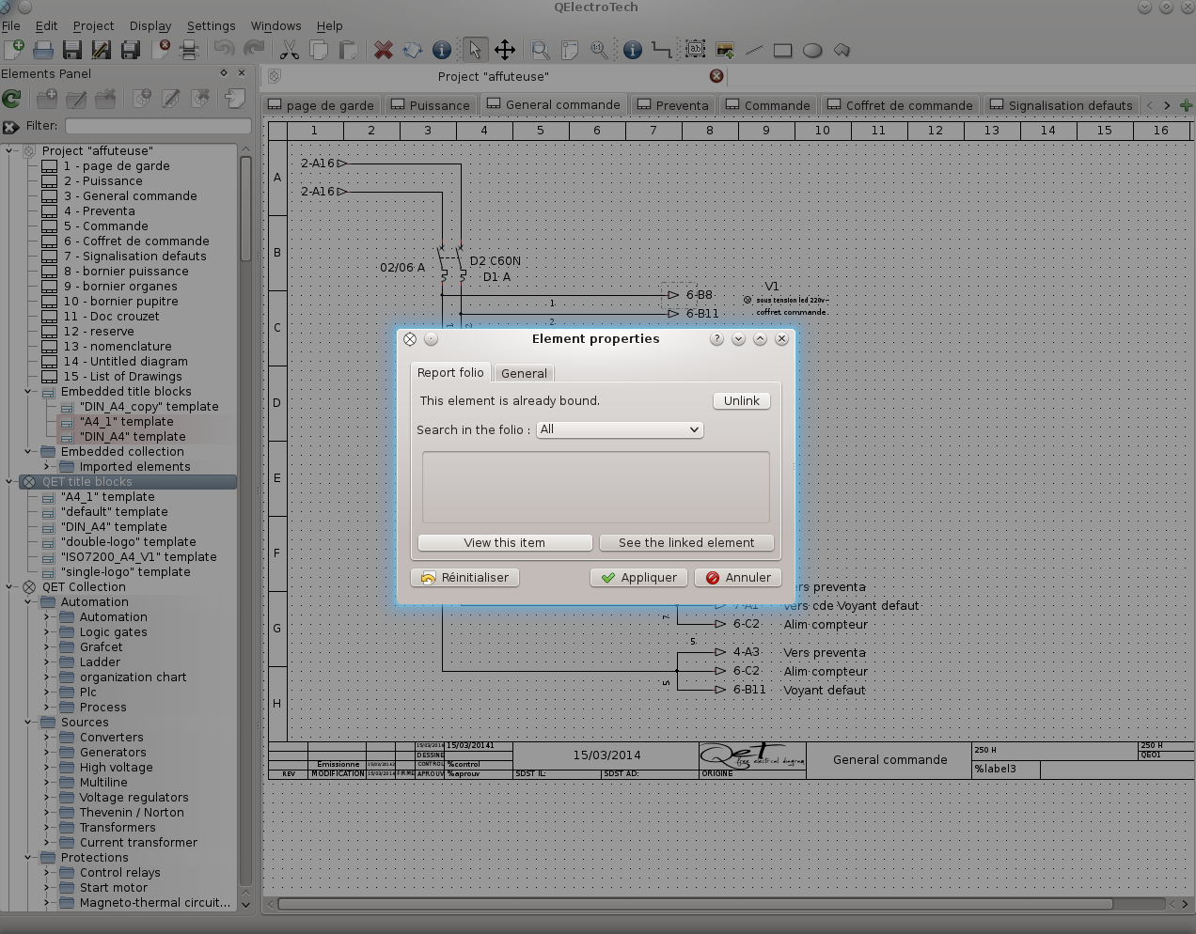Select the move/pan cross-arrows tool
Viewport: 1196px width, 934px height.
click(x=505, y=50)
